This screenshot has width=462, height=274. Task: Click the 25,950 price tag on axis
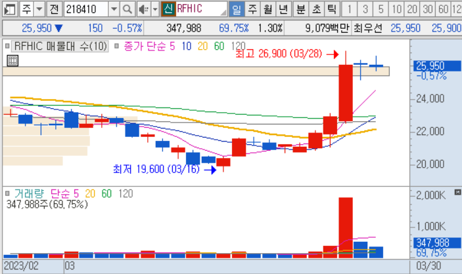click(437, 66)
